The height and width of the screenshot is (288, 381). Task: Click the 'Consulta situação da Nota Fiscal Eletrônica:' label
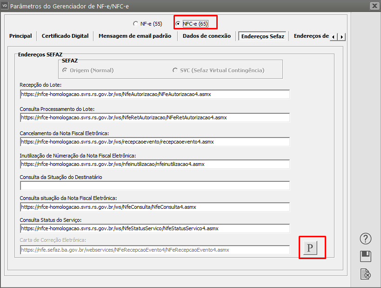click(x=68, y=198)
